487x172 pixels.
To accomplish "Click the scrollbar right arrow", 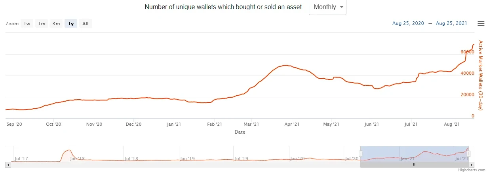I will 471,164.
